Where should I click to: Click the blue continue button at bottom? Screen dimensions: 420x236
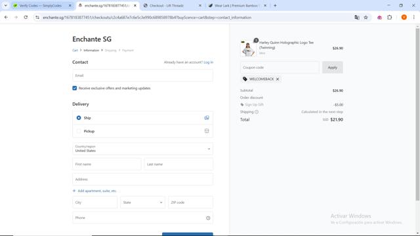[x=188, y=234]
